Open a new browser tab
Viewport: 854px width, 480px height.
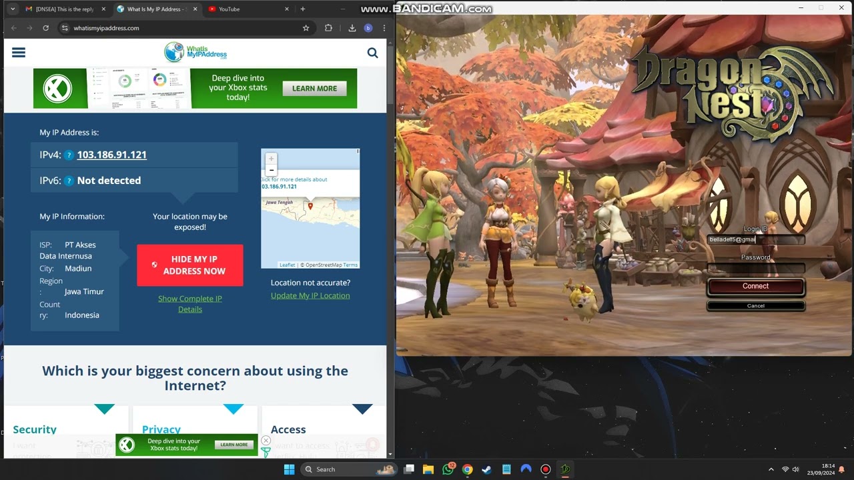[303, 9]
